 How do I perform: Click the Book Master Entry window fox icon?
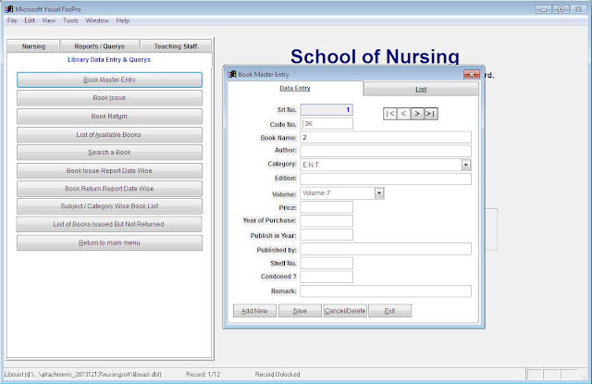[232, 74]
